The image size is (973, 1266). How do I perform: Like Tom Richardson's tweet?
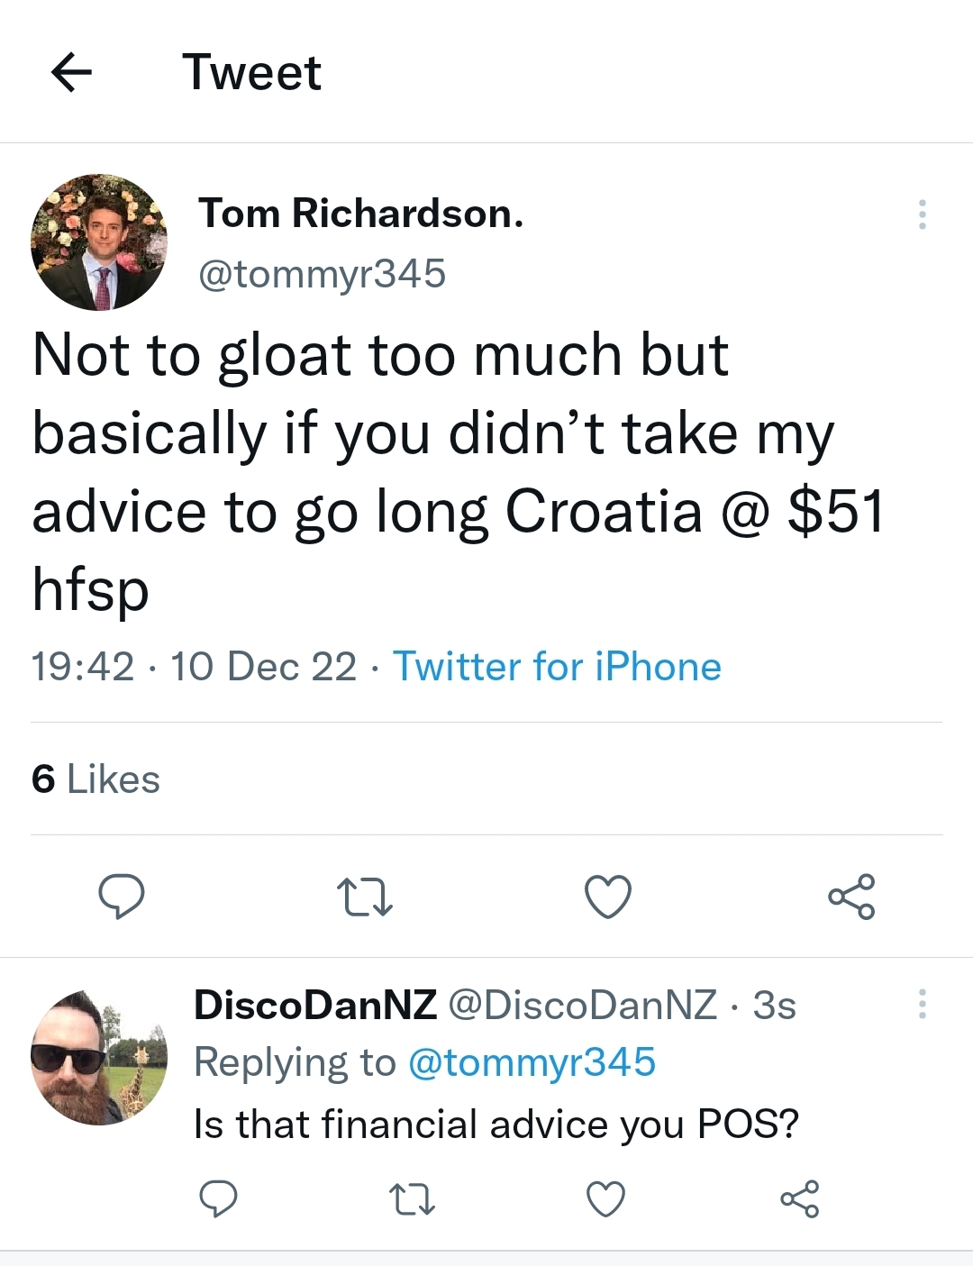tap(608, 897)
